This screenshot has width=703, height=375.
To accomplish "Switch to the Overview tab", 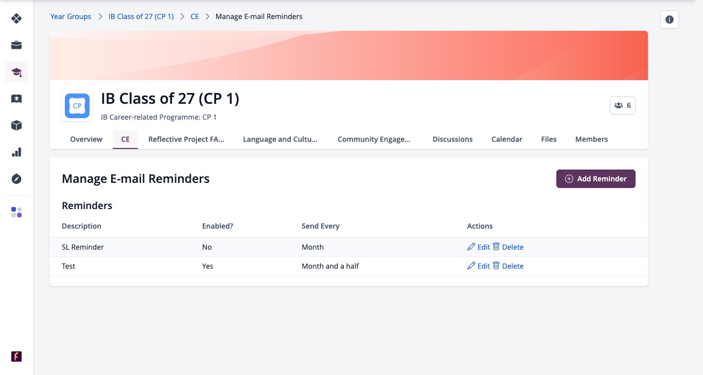I will pyautogui.click(x=86, y=139).
